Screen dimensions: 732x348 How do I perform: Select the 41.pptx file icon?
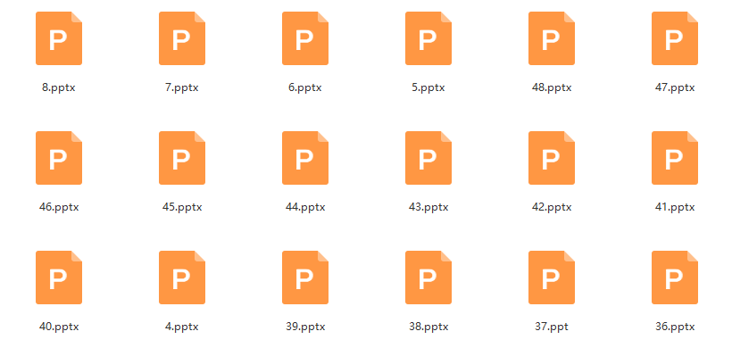(675, 158)
